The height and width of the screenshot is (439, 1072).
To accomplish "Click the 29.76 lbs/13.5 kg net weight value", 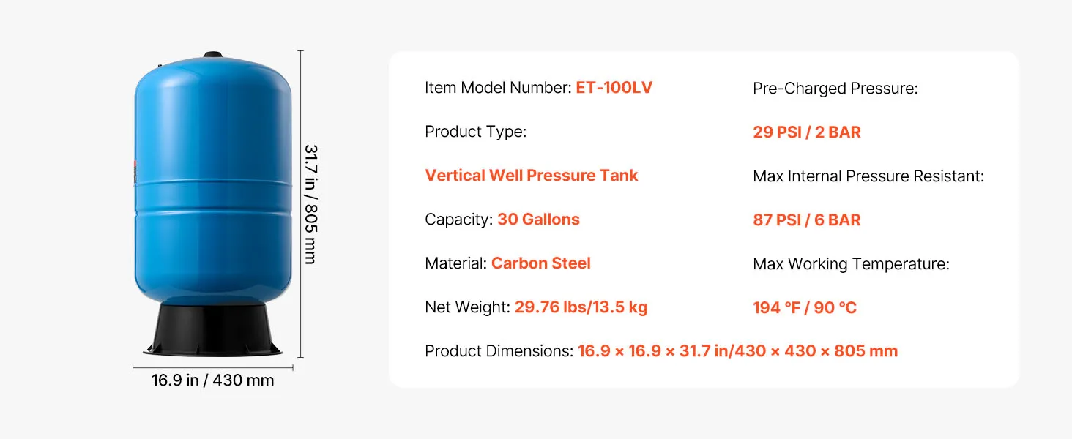I will (581, 307).
